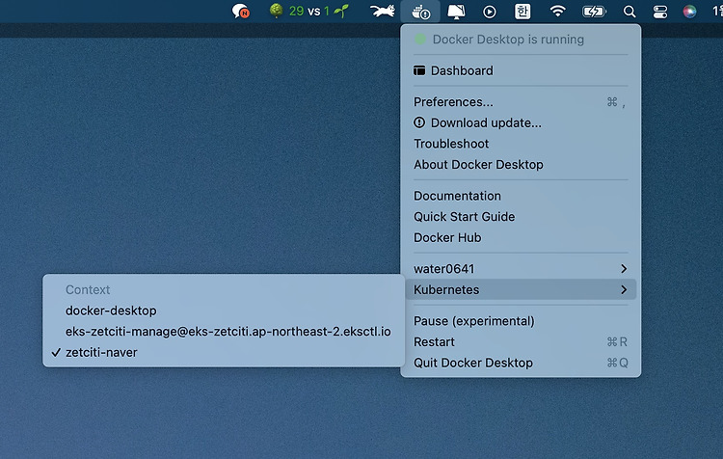This screenshot has height=459, width=723.
Task: Quit Docker Desktop
Action: pyautogui.click(x=521, y=363)
